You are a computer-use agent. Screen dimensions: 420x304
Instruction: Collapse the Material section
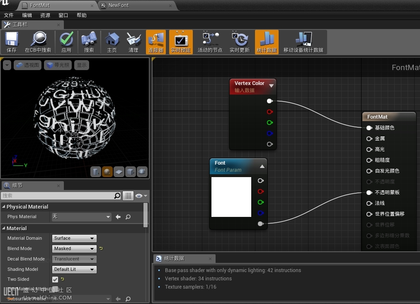[x=4, y=228]
